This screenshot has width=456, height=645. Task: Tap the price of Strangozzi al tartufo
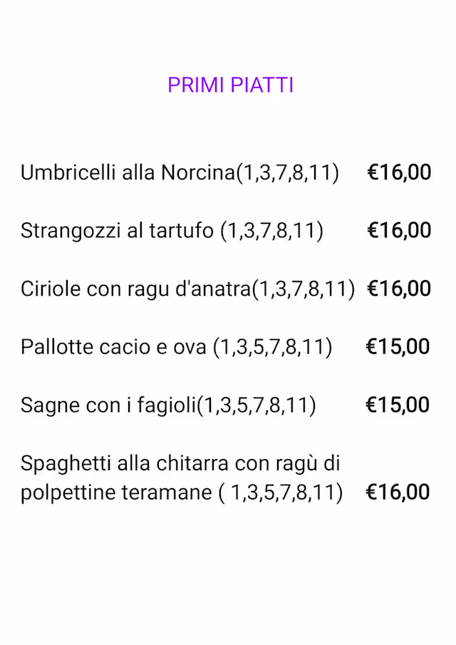point(399,231)
